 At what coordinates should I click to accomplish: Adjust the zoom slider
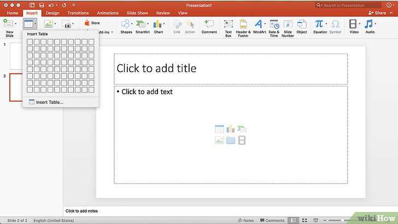pos(342,220)
